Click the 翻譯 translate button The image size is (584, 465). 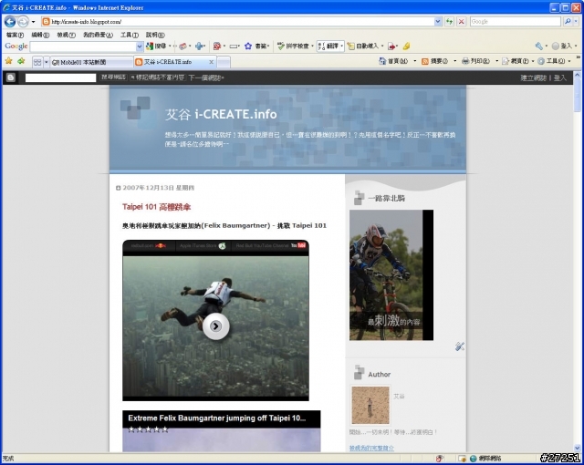(328, 46)
